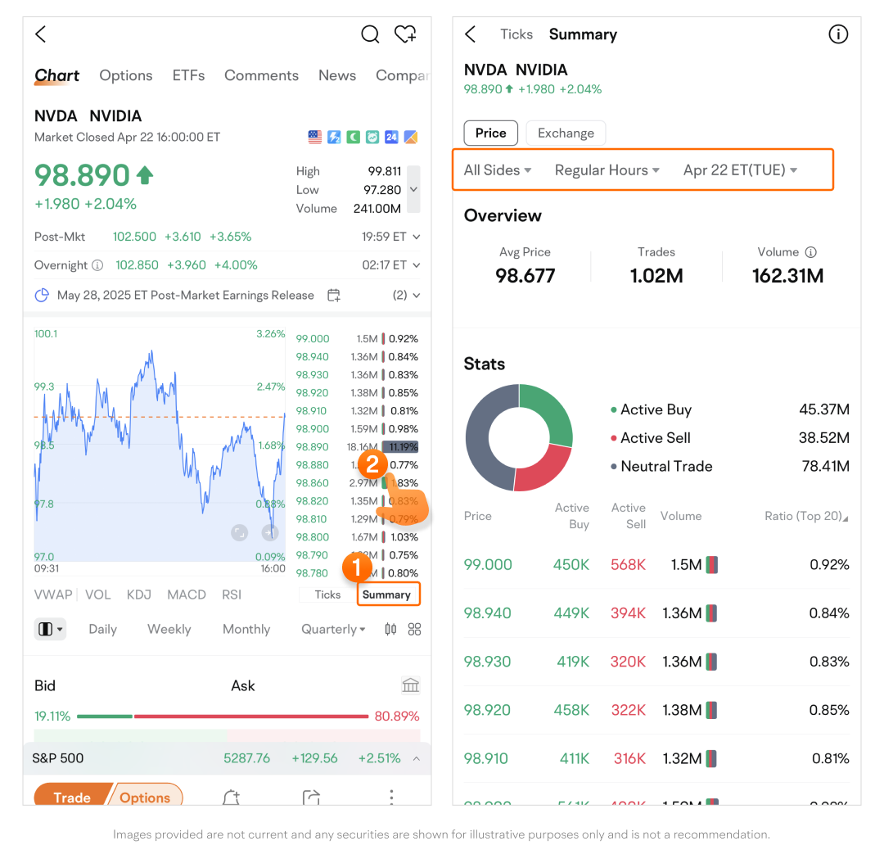Open the candlestick chart settings icon
The height and width of the screenshot is (859, 884).
point(390,629)
